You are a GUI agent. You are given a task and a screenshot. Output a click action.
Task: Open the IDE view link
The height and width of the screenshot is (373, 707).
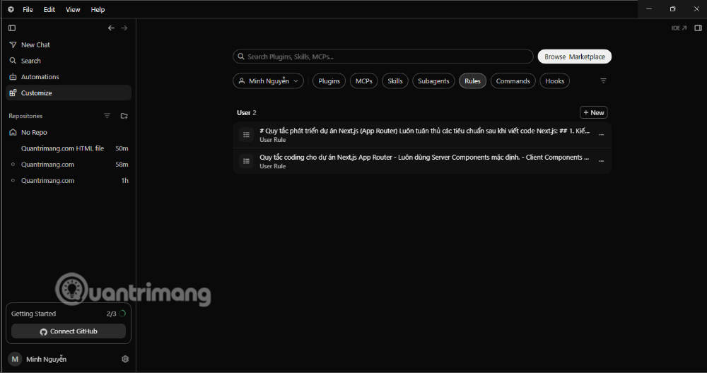[x=679, y=28]
